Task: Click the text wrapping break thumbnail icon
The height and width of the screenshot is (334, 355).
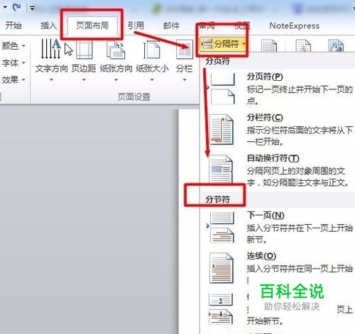Action: click(x=221, y=169)
